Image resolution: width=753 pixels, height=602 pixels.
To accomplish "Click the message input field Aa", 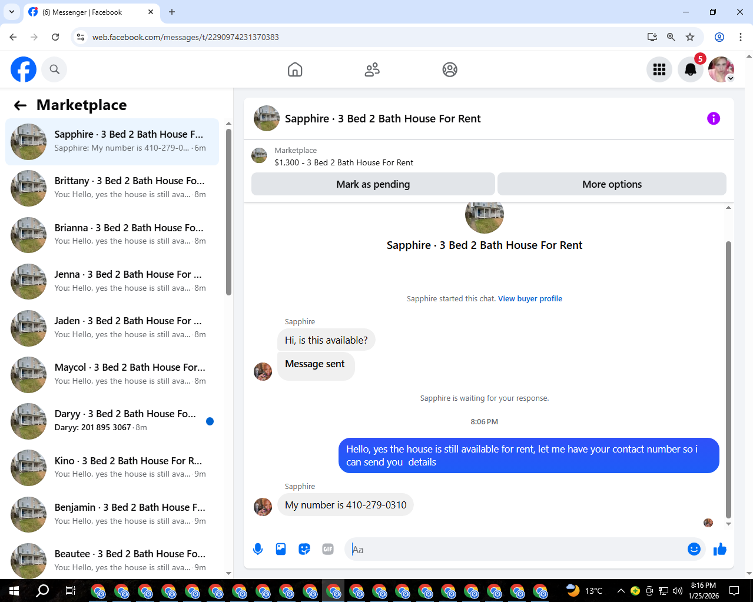I will click(515, 549).
